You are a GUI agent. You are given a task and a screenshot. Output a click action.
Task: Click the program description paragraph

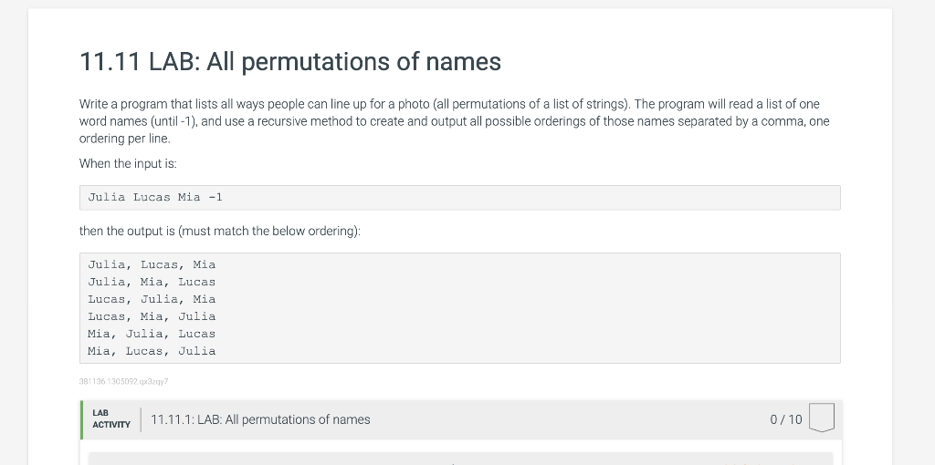point(455,121)
